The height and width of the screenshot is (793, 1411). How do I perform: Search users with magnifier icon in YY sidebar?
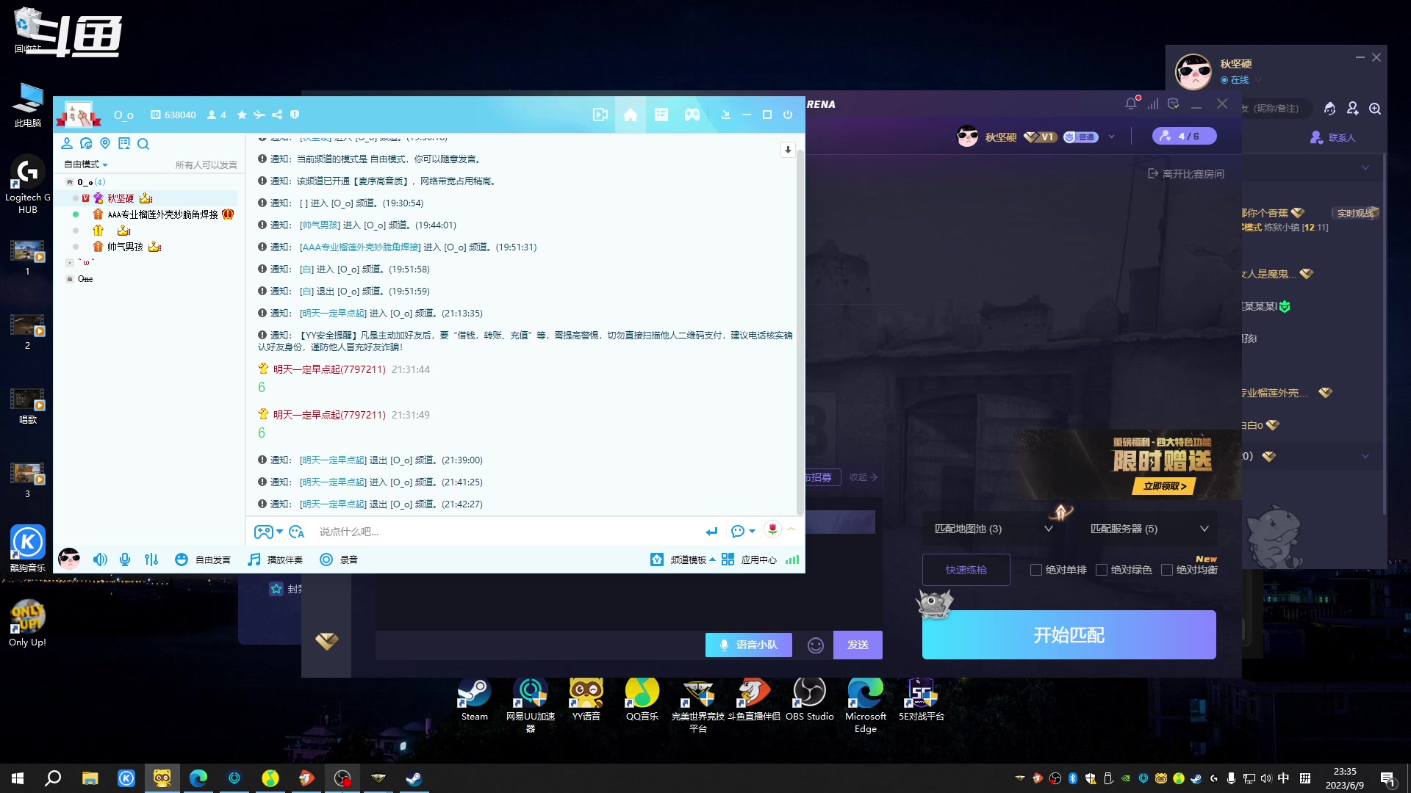143,143
